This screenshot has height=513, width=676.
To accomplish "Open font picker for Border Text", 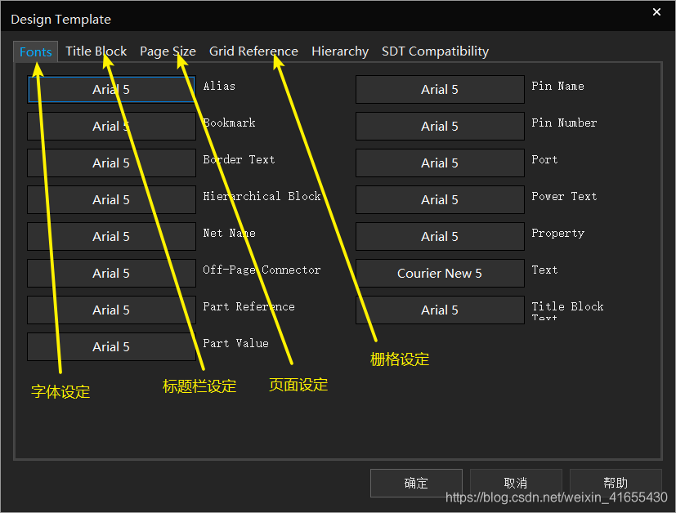I will coord(111,163).
